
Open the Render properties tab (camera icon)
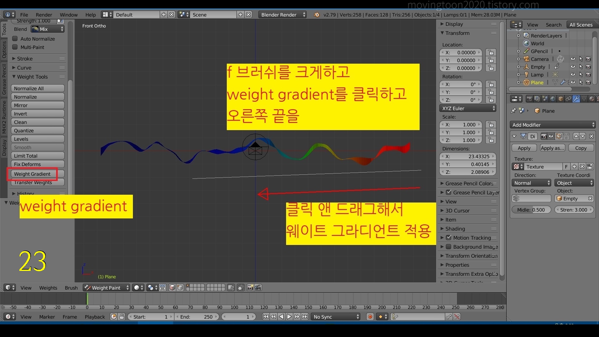tap(529, 99)
